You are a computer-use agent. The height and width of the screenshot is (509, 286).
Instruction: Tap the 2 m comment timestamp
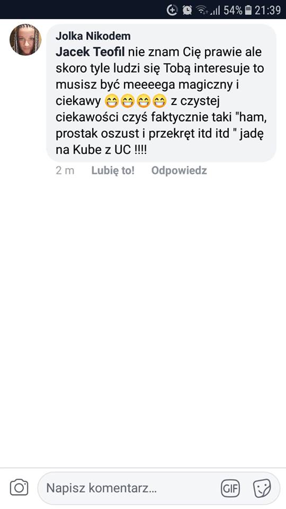(65, 171)
